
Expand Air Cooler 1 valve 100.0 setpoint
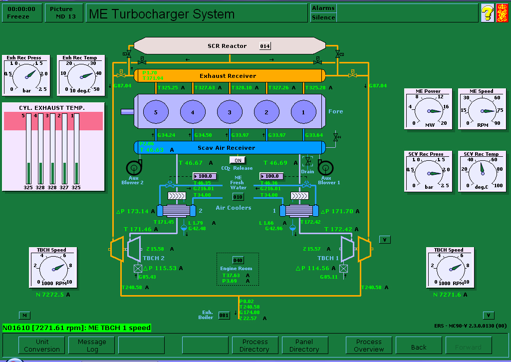click(271, 176)
